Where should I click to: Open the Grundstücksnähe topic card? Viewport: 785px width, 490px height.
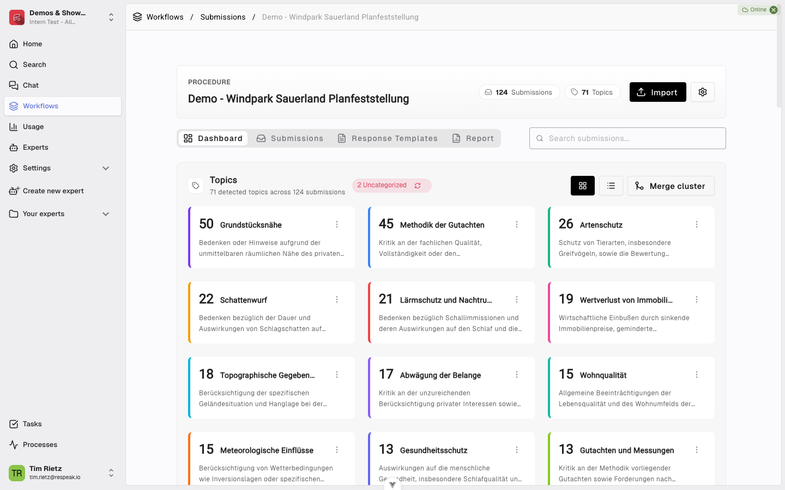click(271, 237)
